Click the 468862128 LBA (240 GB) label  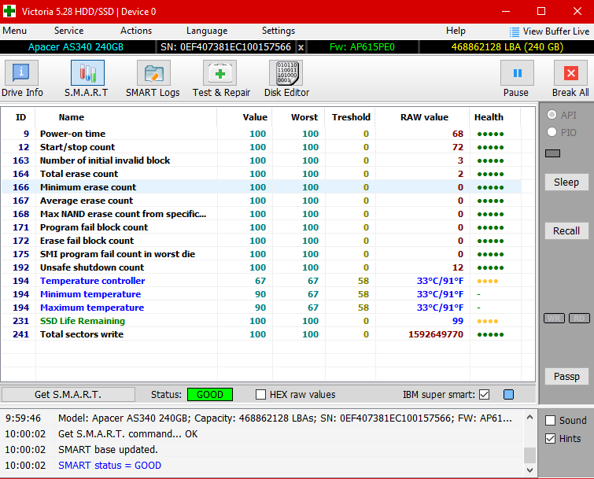[x=507, y=47]
